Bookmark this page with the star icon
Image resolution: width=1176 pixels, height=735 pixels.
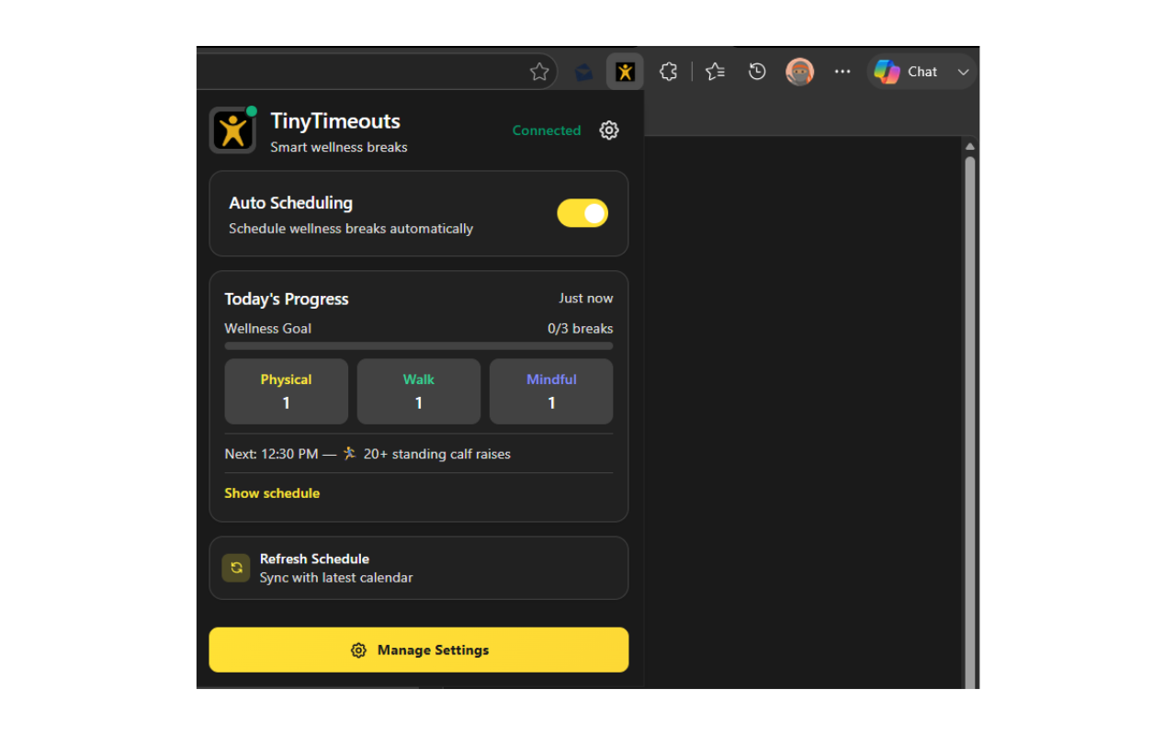(x=539, y=72)
